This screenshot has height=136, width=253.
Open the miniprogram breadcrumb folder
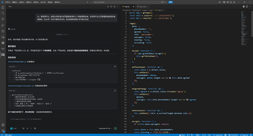click(136, 10)
